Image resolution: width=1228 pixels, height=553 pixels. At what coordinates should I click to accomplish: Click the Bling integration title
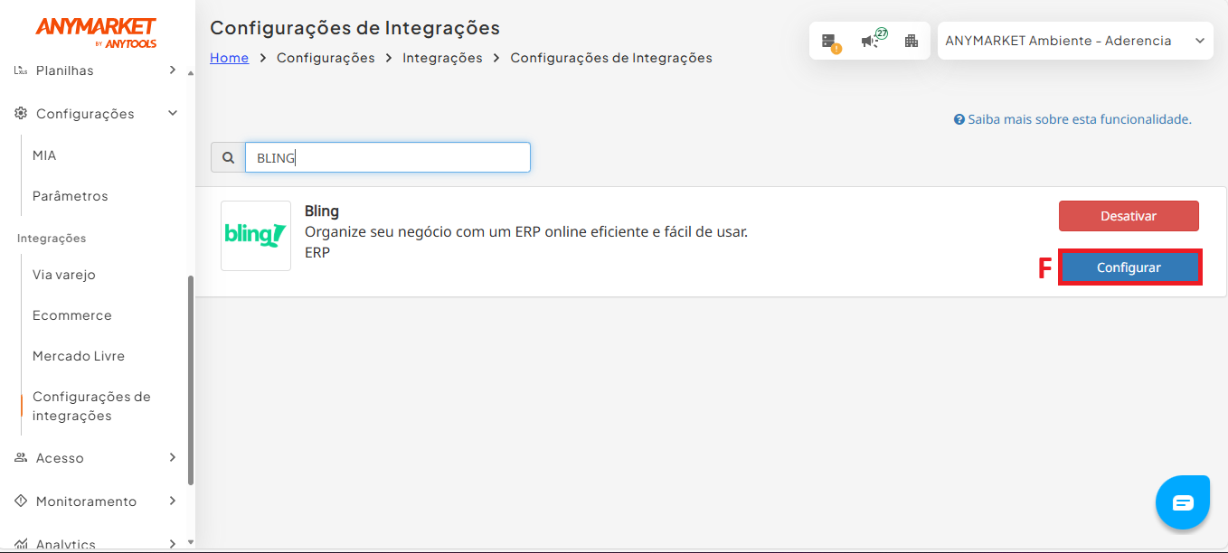(x=322, y=211)
